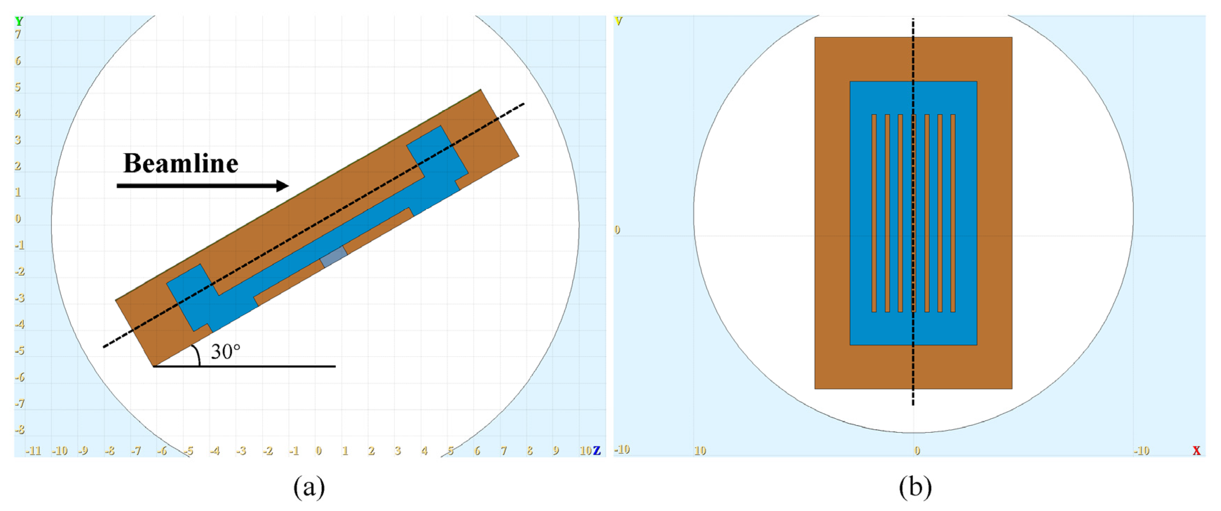The image size is (1221, 511).
Task: Click the black beamline direction arrow
Action: 202,186
